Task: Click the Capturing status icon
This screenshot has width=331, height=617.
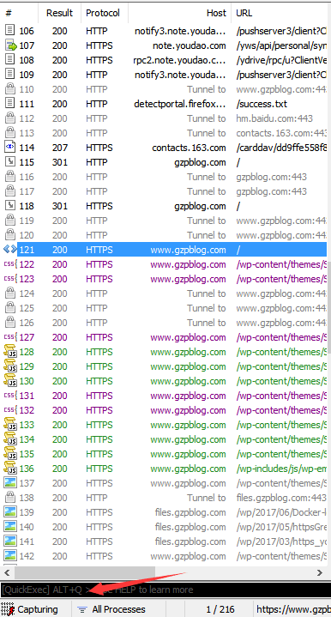Action: click(8, 609)
